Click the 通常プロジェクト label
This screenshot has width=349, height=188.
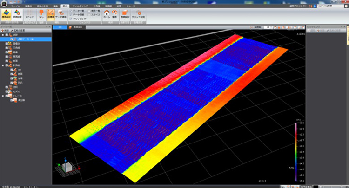pyautogui.click(x=298, y=6)
